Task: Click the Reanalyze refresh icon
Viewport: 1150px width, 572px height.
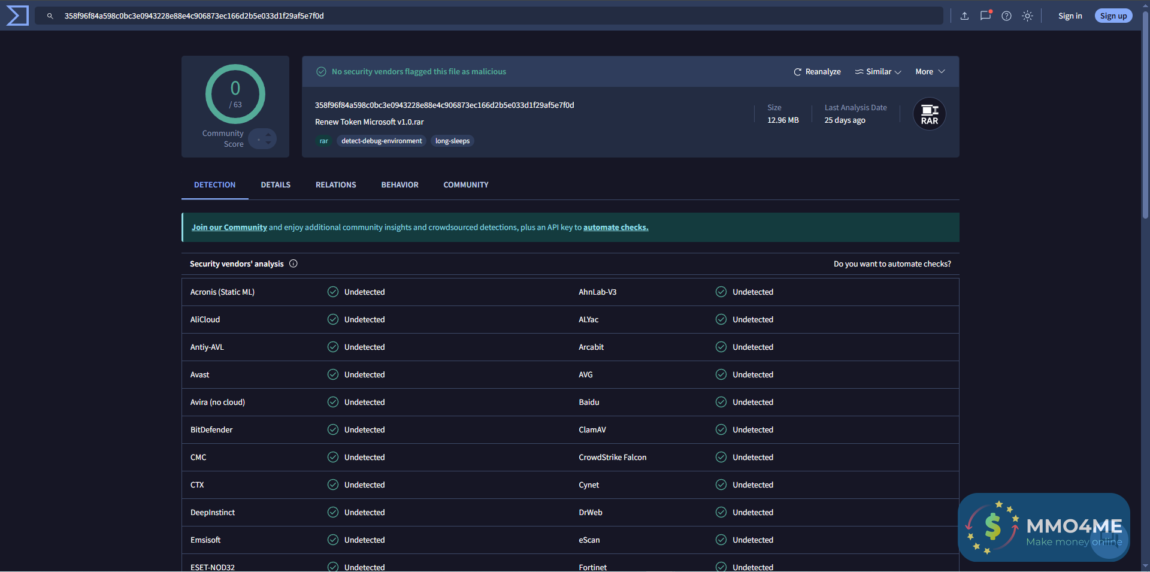Action: pos(798,71)
